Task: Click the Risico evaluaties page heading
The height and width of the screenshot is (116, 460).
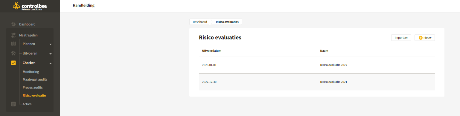Action: [x=220, y=37]
